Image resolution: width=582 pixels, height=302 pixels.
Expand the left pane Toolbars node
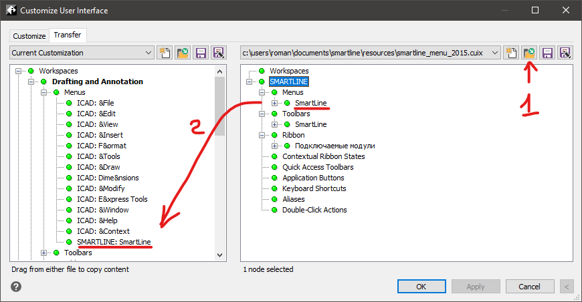tap(43, 253)
